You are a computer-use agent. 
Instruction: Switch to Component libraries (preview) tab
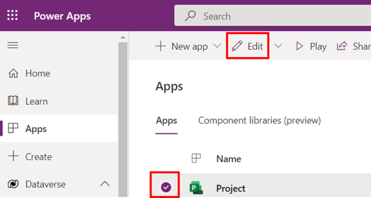[x=260, y=121]
